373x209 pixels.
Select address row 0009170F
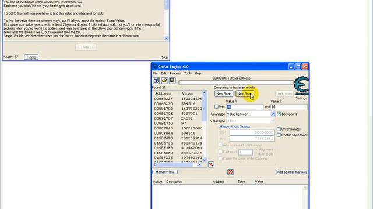[x=177, y=118]
